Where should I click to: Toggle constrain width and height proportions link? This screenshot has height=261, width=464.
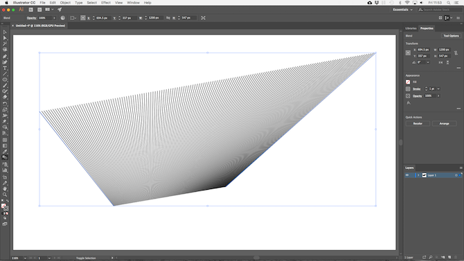coord(456,53)
